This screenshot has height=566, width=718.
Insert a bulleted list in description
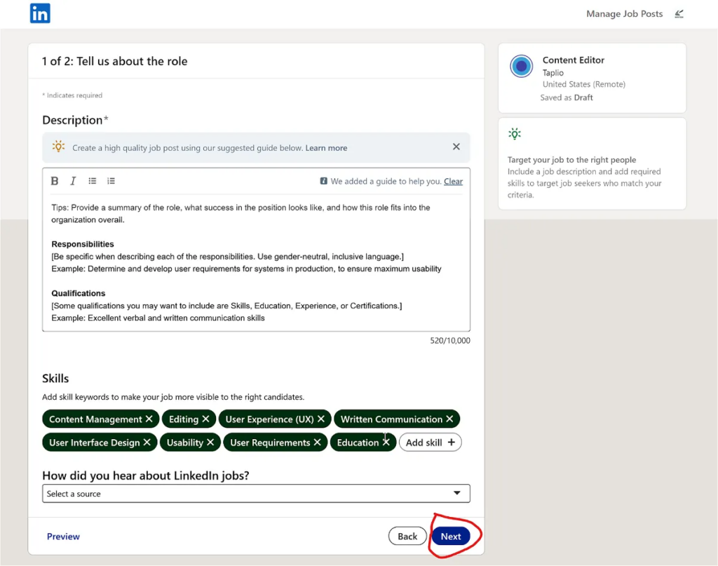click(93, 181)
